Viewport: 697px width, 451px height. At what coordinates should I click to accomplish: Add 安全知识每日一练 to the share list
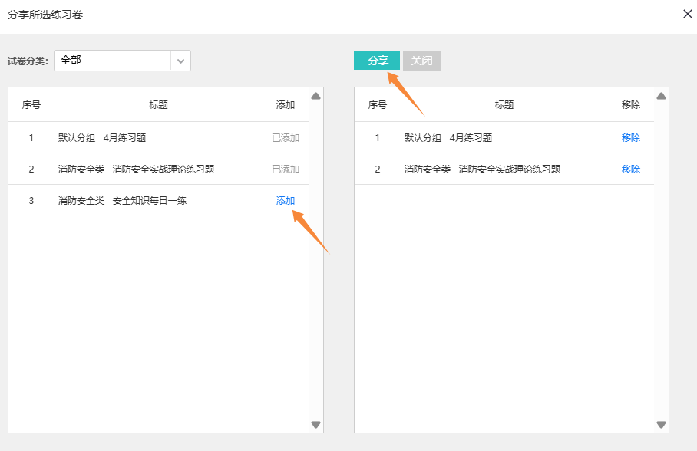click(x=286, y=201)
